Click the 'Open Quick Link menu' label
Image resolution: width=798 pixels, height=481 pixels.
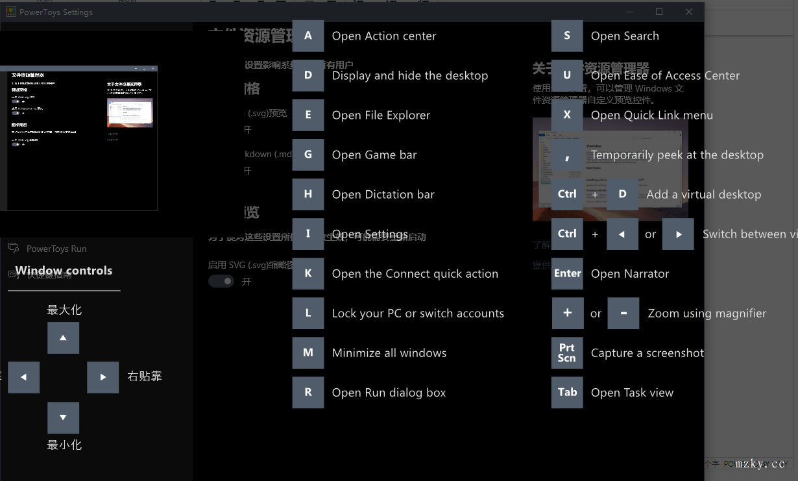[x=652, y=115]
